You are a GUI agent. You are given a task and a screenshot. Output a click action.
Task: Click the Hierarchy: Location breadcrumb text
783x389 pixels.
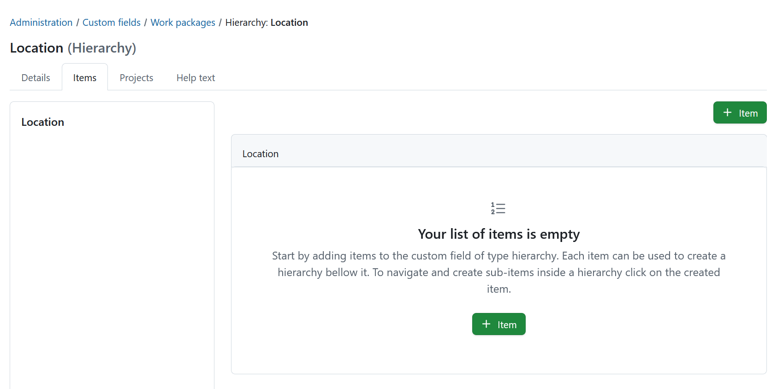coord(267,22)
